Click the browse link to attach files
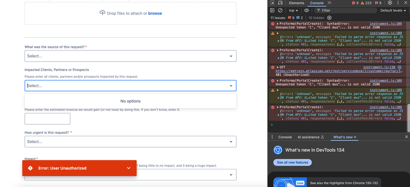The height and width of the screenshot is (187, 410). [155, 13]
